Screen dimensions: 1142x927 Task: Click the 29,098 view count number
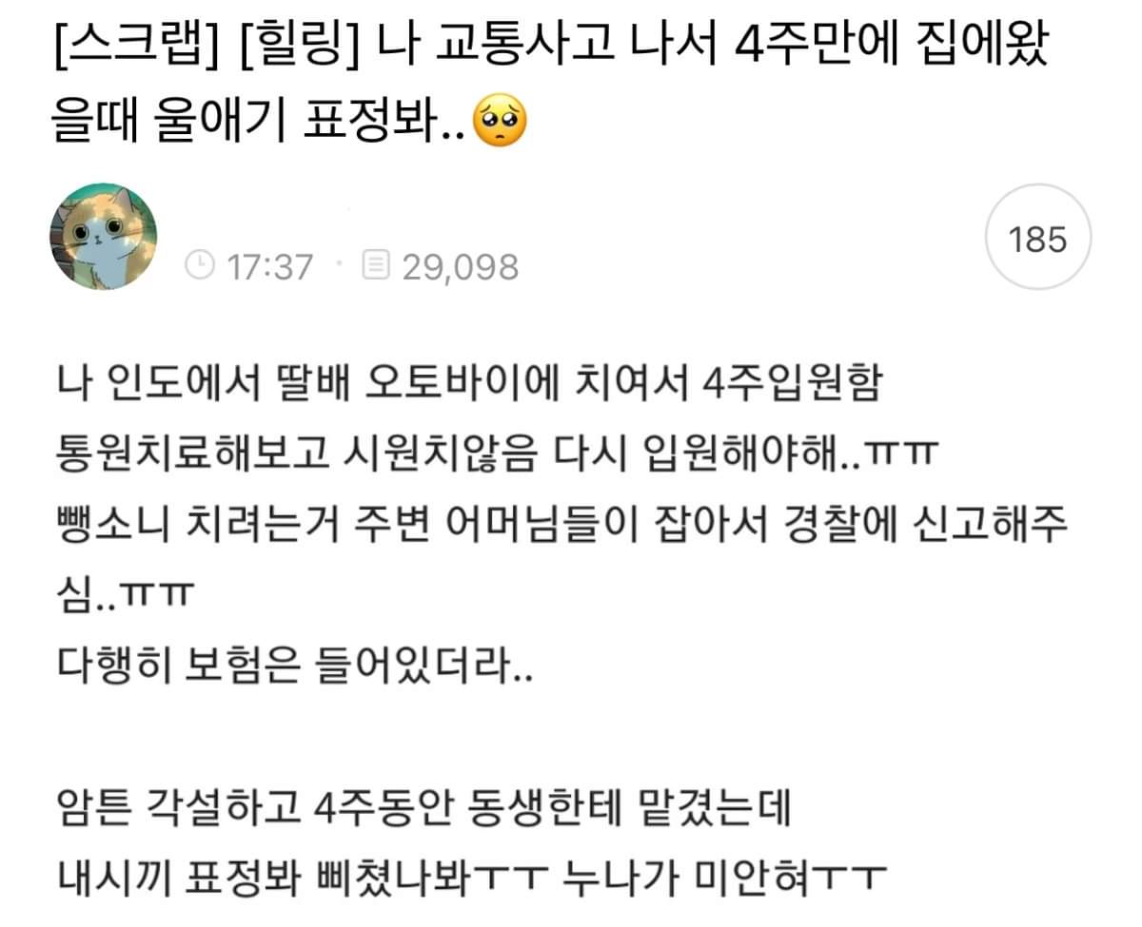(460, 267)
